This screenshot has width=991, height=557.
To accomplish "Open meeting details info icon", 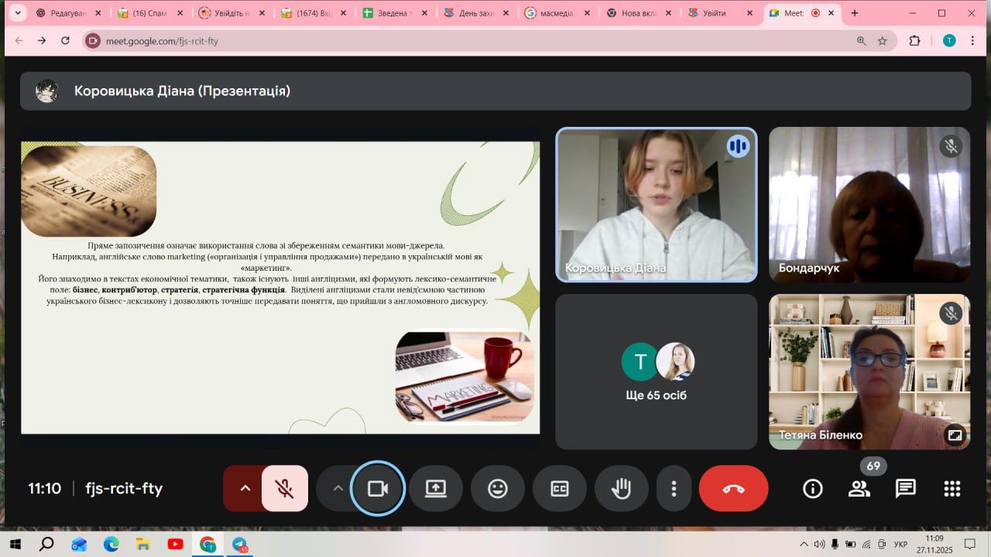I will [812, 488].
